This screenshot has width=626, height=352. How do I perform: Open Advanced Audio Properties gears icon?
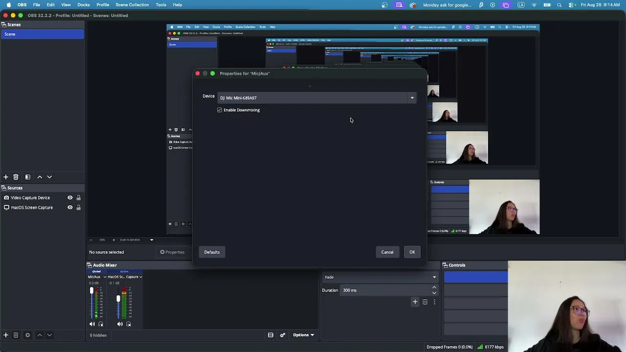tap(283, 335)
